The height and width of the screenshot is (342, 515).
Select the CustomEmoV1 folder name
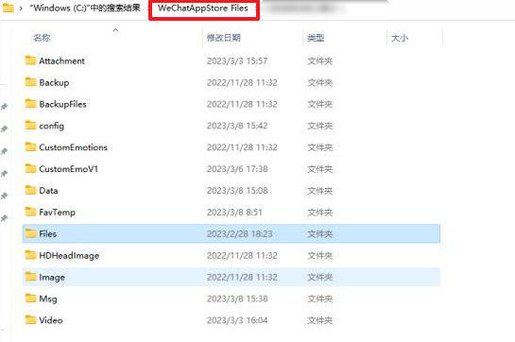pyautogui.click(x=68, y=169)
